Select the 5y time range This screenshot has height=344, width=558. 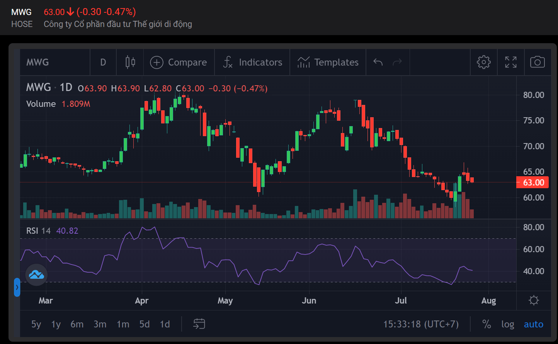point(36,324)
